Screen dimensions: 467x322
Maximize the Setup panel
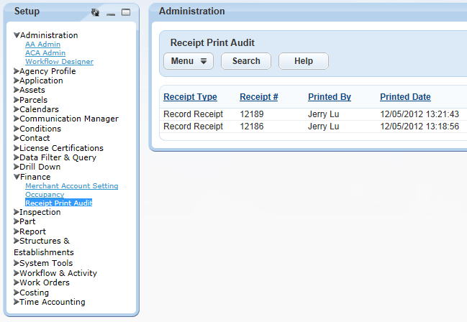pos(126,13)
